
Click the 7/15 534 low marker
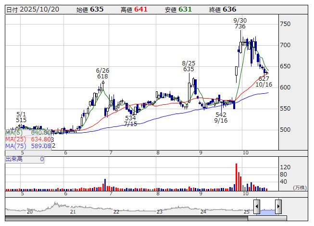point(130,121)
